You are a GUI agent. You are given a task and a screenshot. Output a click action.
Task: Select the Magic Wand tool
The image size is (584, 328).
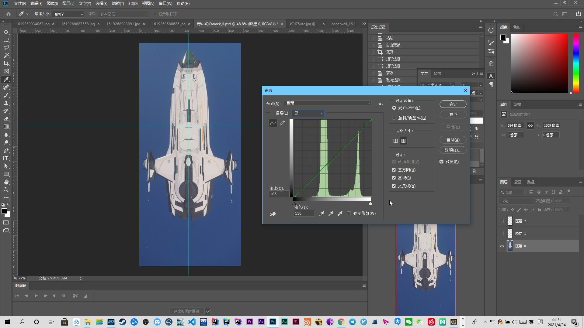coord(6,56)
